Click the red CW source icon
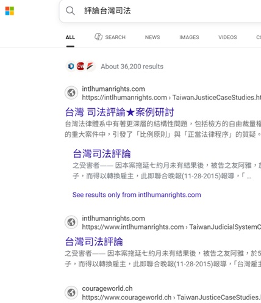This screenshot has height=303, width=261. click(x=80, y=66)
